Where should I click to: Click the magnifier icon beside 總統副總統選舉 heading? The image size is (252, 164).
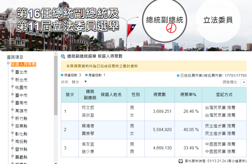point(63,56)
